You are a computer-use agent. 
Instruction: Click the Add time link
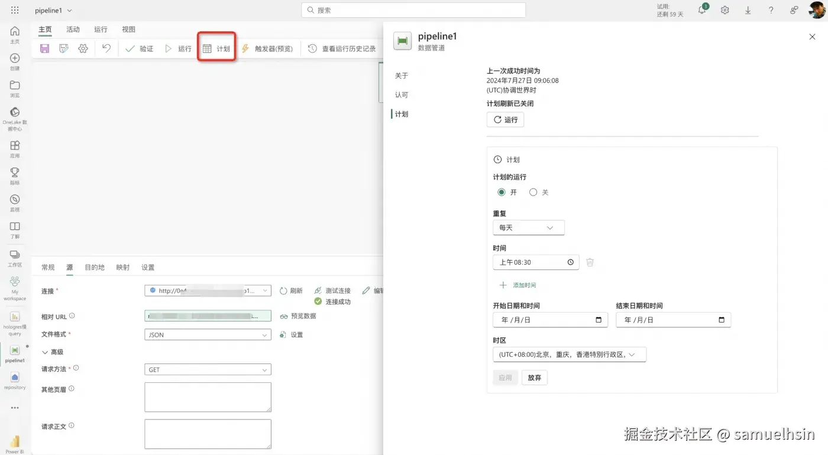[517, 285]
